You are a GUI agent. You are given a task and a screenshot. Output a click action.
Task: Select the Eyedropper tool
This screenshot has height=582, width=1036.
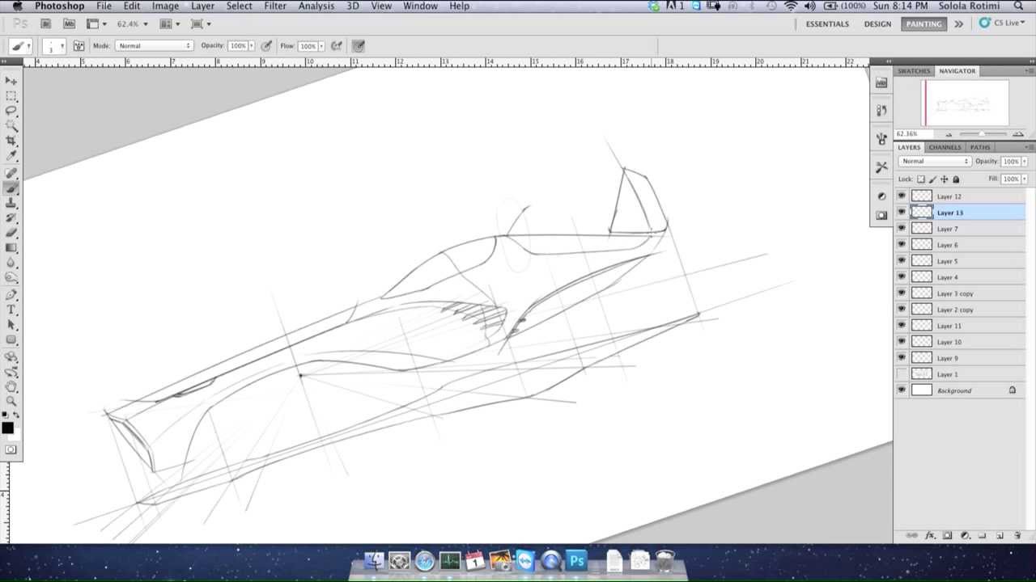click(x=11, y=156)
